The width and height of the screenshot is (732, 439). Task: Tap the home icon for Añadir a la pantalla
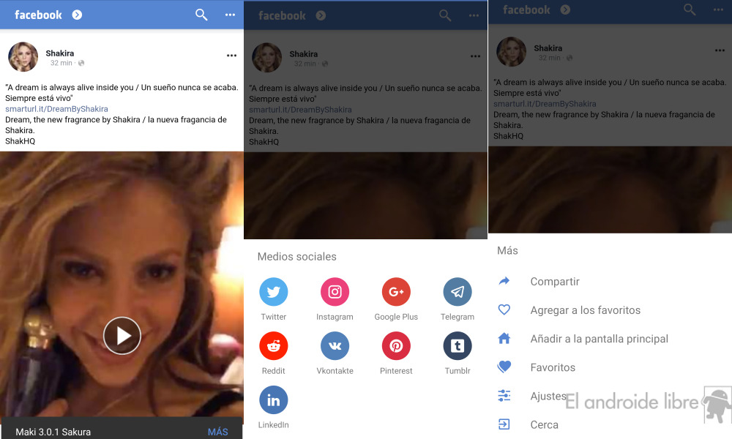504,338
